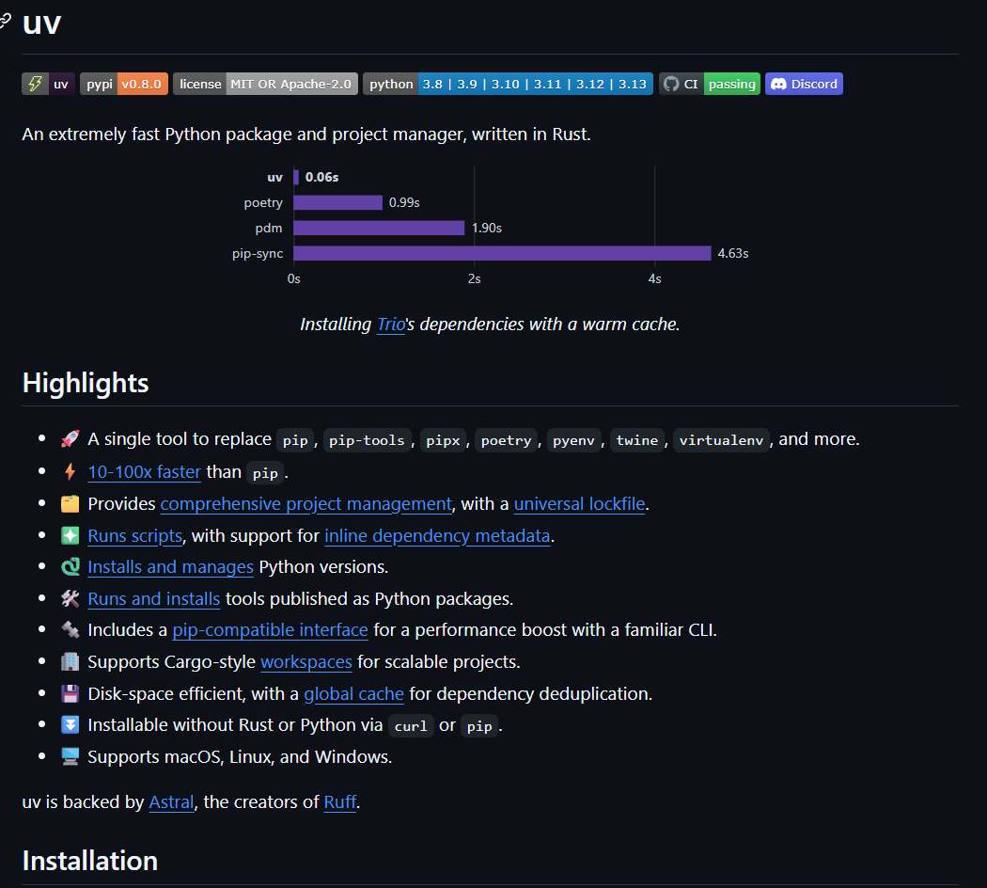Open the Python versions badge
Screen dimensions: 987x888
(508, 84)
